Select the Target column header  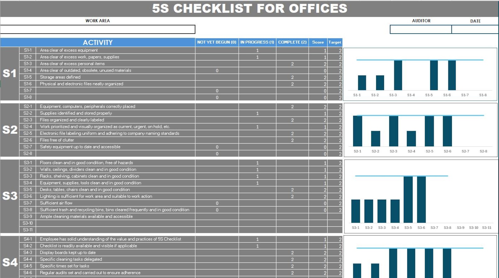pyautogui.click(x=335, y=42)
